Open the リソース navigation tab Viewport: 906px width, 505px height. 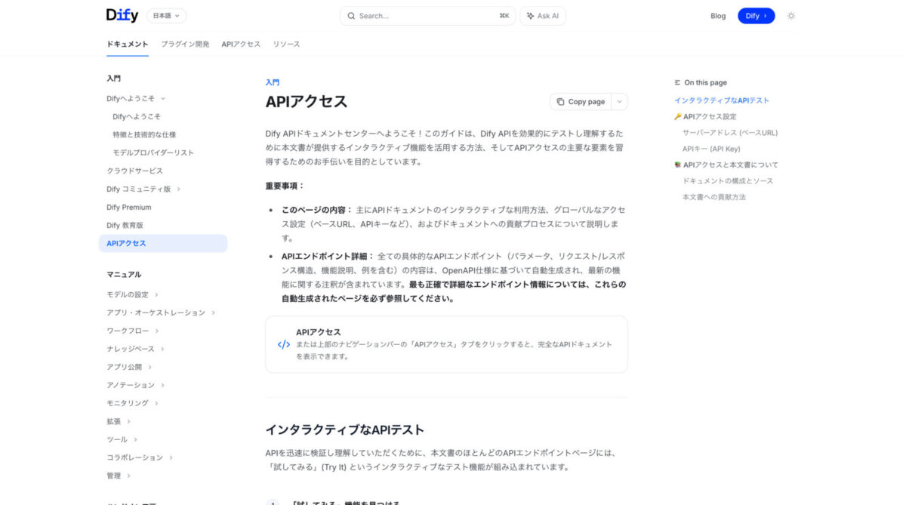pos(287,44)
